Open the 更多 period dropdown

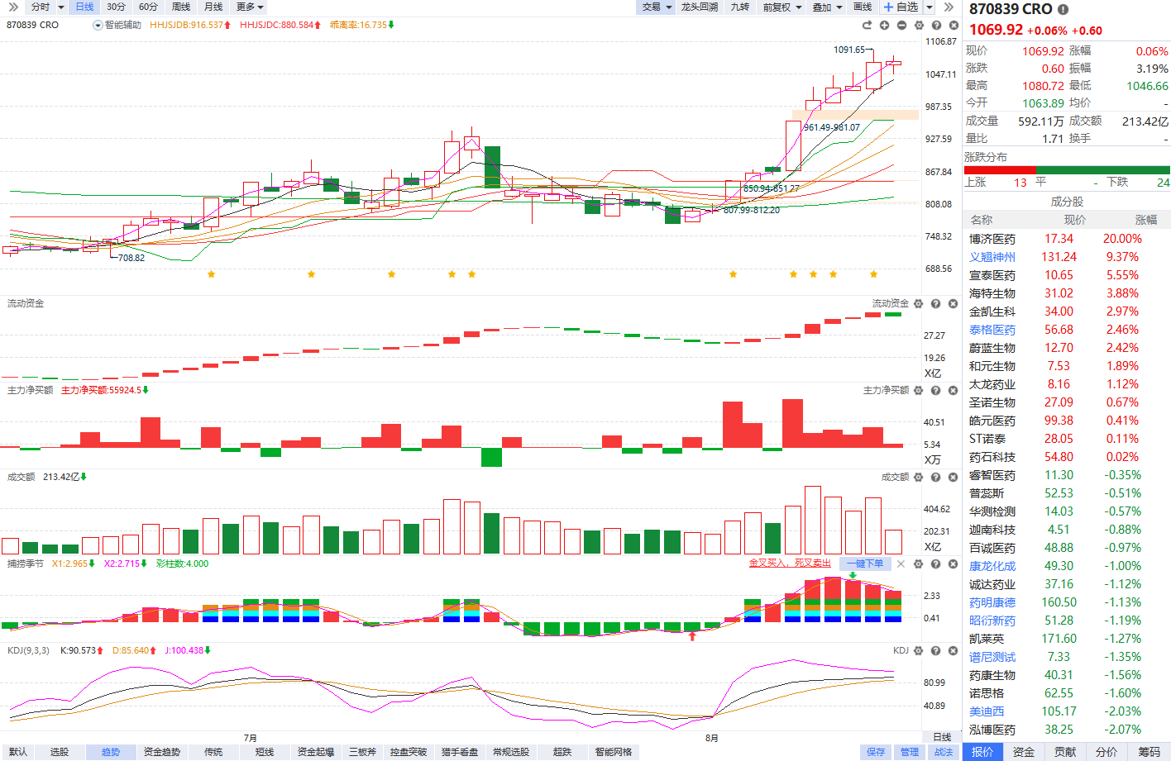[250, 7]
